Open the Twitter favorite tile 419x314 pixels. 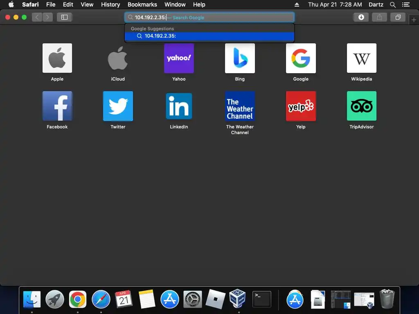click(x=118, y=106)
